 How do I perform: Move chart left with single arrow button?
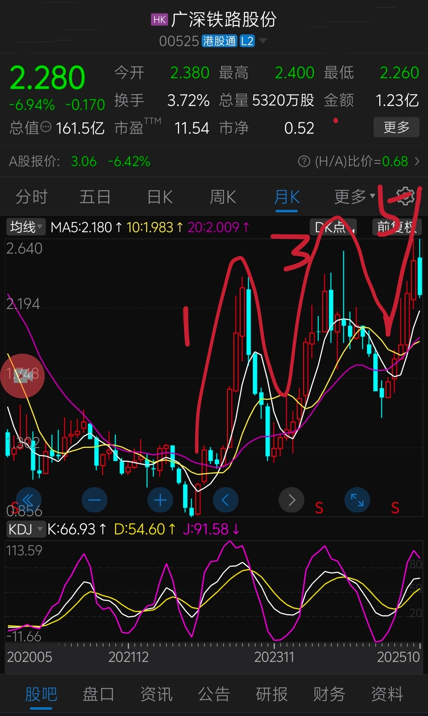click(225, 500)
